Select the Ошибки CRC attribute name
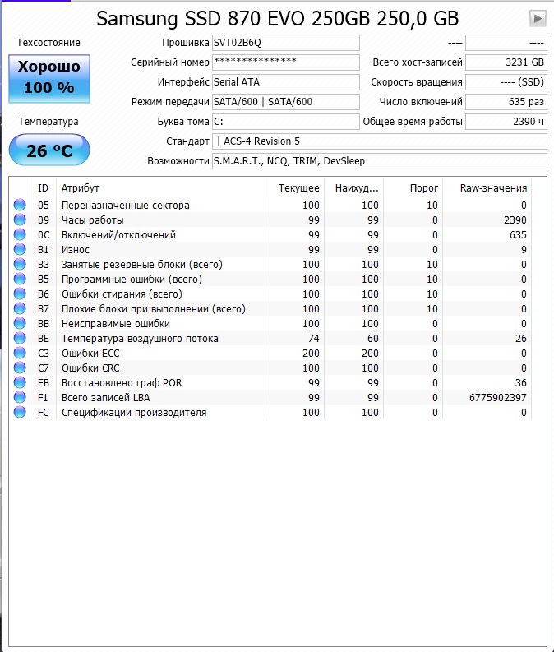The height and width of the screenshot is (652, 554). [90, 368]
